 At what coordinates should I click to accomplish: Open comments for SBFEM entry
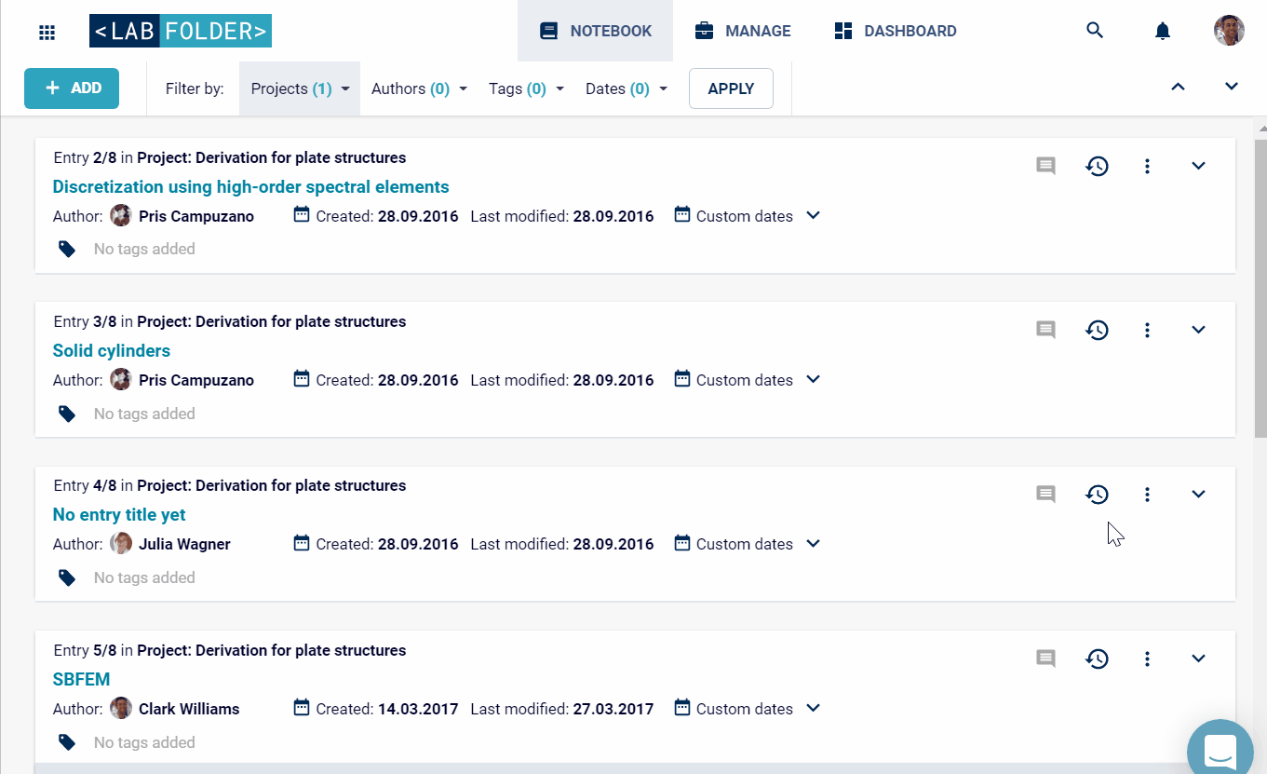[1046, 659]
